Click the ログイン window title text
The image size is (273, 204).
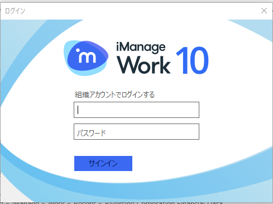click(15, 11)
